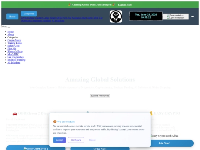Select the plain Categories text in the bulleted list
The height and width of the screenshot is (150, 200).
[x=13, y=37]
